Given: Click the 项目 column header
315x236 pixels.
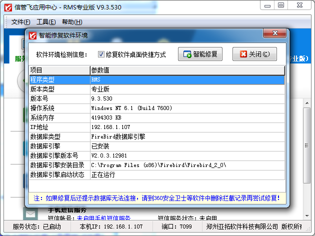Looking at the screenshot, I should click(59, 70).
